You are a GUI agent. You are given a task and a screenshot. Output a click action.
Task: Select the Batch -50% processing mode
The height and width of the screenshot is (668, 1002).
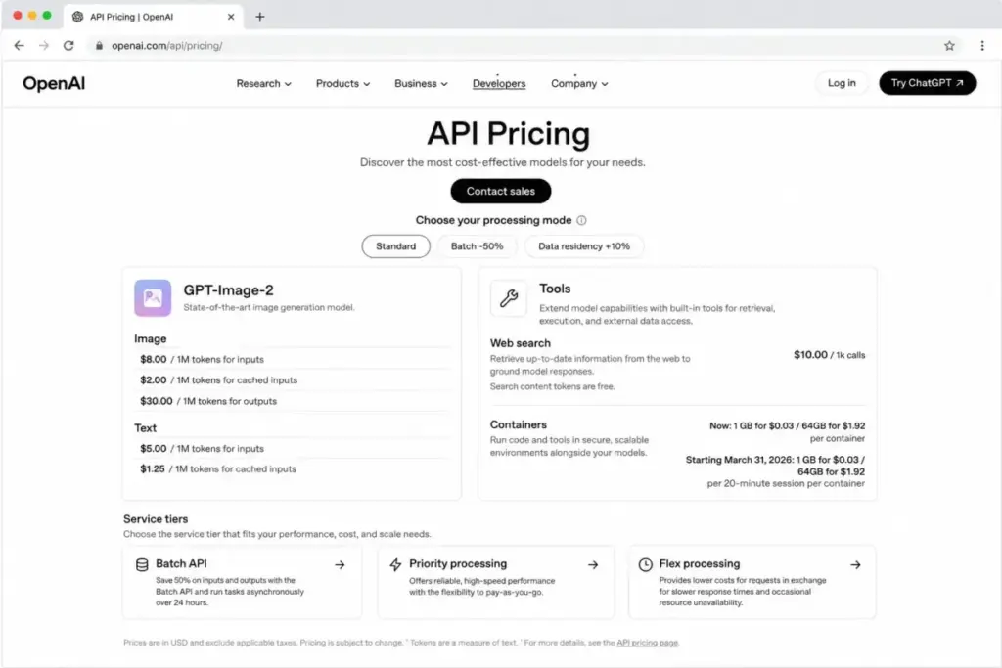477,246
